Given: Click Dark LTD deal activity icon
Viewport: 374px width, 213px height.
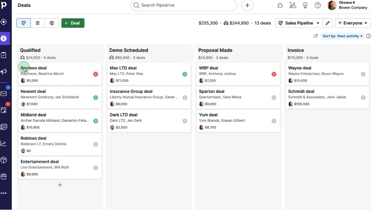Looking at the screenshot, I should pyautogui.click(x=185, y=121).
